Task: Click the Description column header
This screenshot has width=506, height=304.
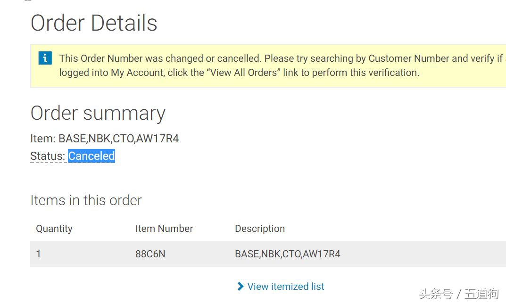Action: click(x=260, y=229)
